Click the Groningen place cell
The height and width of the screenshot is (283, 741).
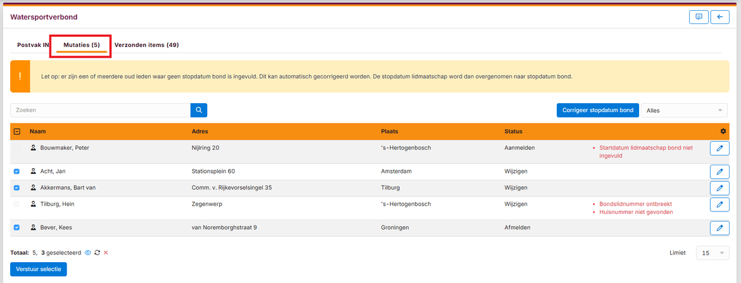point(395,227)
